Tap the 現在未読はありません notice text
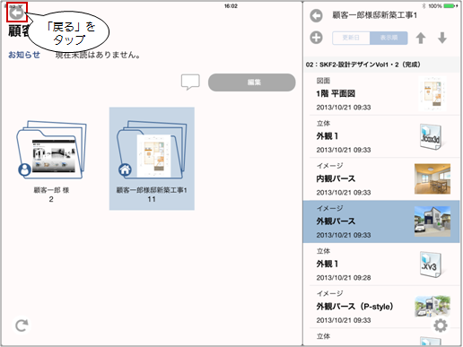The width and height of the screenshot is (463, 347). [x=98, y=55]
